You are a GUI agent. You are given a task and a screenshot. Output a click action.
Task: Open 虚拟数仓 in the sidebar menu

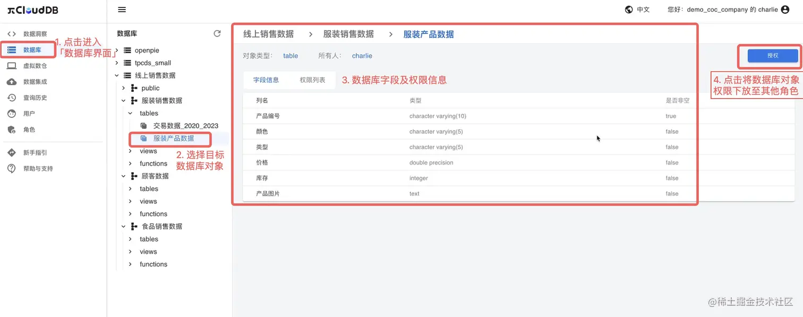coord(35,66)
